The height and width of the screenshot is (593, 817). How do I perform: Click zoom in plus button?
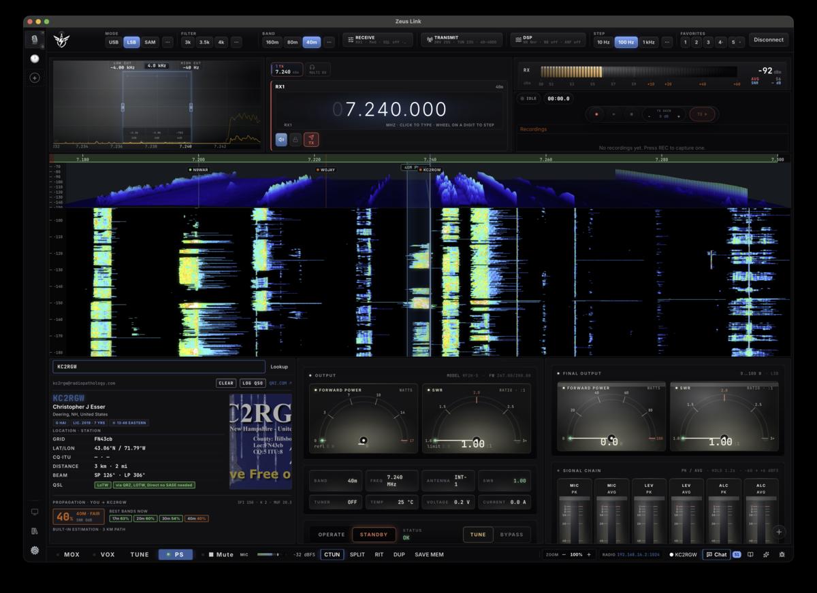(x=589, y=554)
